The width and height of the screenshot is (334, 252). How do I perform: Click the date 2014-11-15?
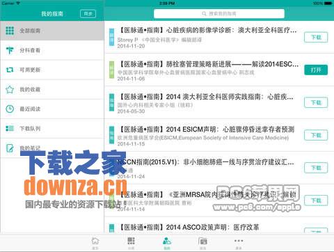click(131, 144)
